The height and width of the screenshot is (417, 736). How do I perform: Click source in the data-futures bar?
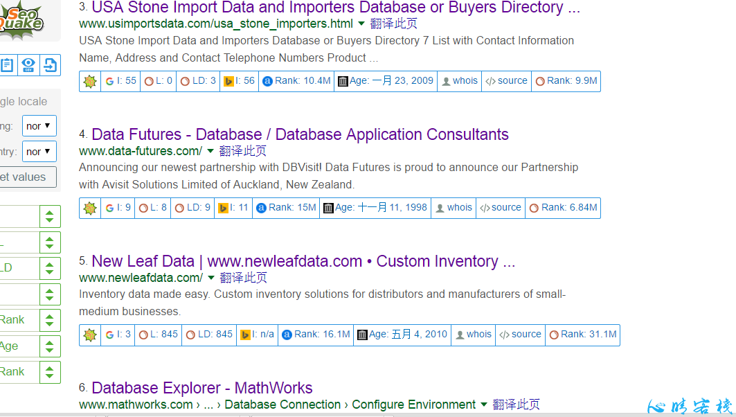(501, 208)
